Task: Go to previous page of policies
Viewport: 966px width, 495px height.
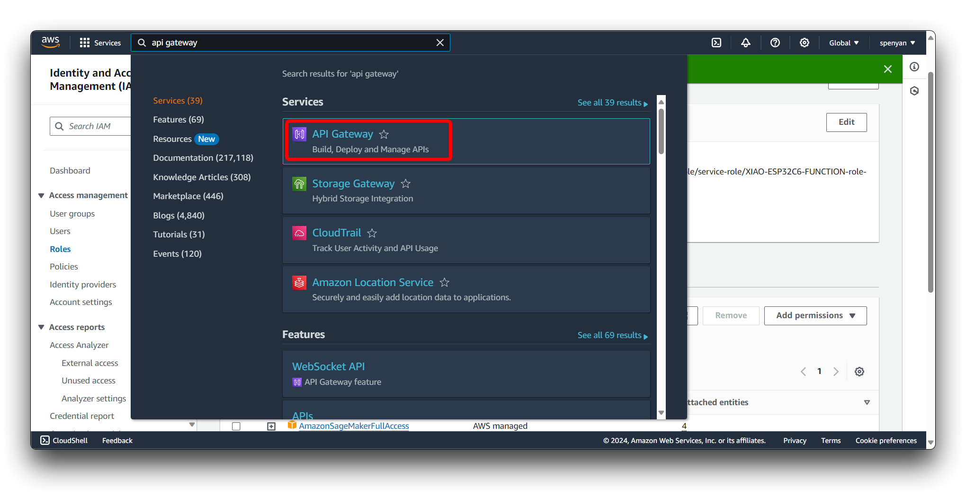Action: pyautogui.click(x=803, y=372)
